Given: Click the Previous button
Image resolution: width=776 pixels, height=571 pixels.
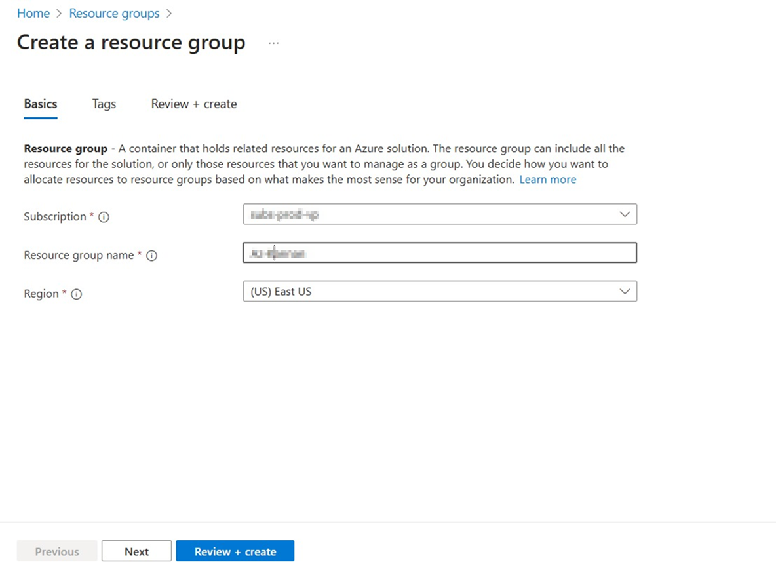Looking at the screenshot, I should [57, 551].
